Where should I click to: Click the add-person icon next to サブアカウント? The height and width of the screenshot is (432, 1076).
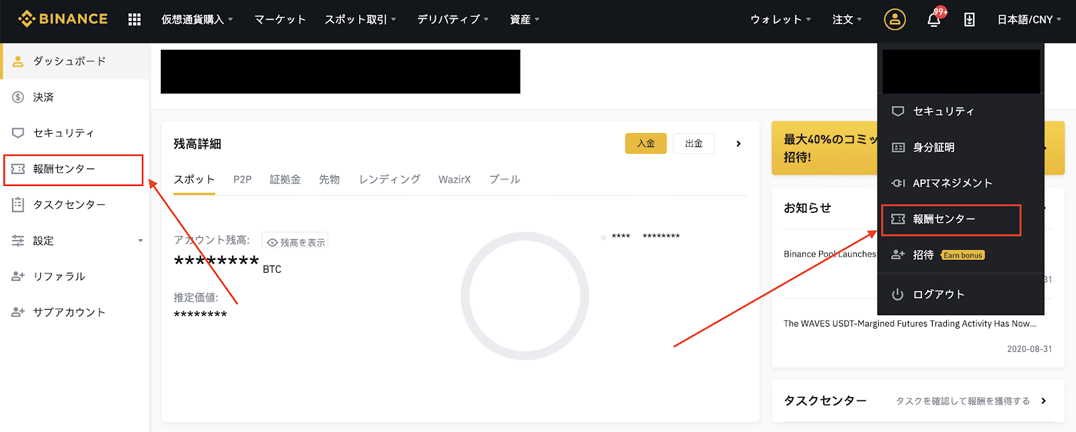click(18, 312)
